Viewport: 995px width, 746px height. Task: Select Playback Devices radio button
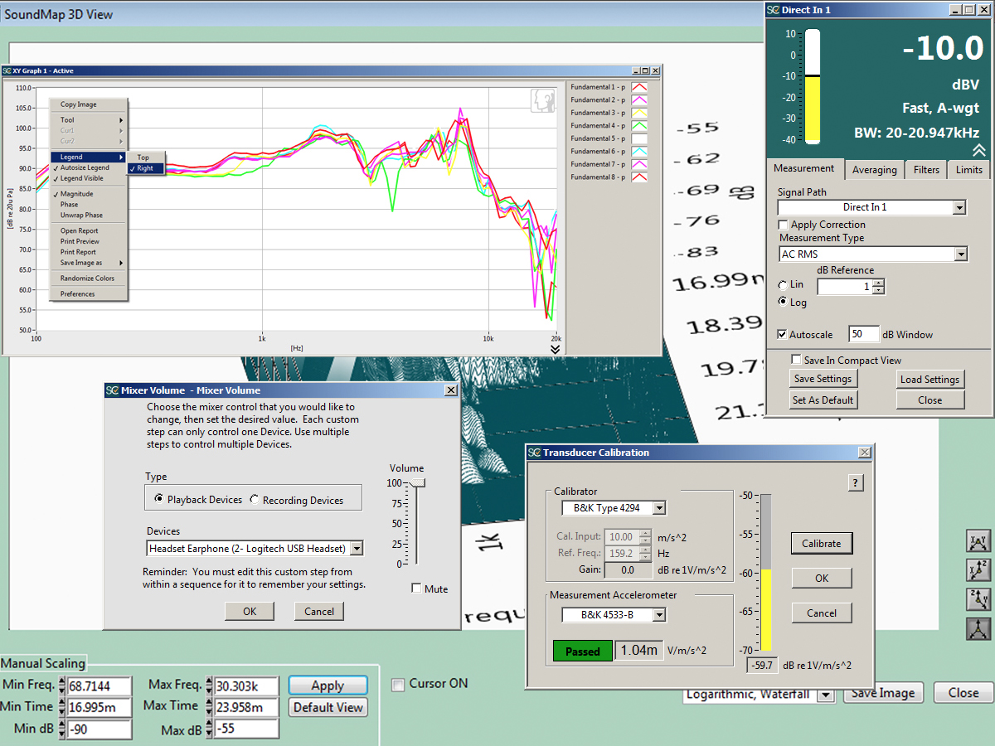(x=159, y=500)
